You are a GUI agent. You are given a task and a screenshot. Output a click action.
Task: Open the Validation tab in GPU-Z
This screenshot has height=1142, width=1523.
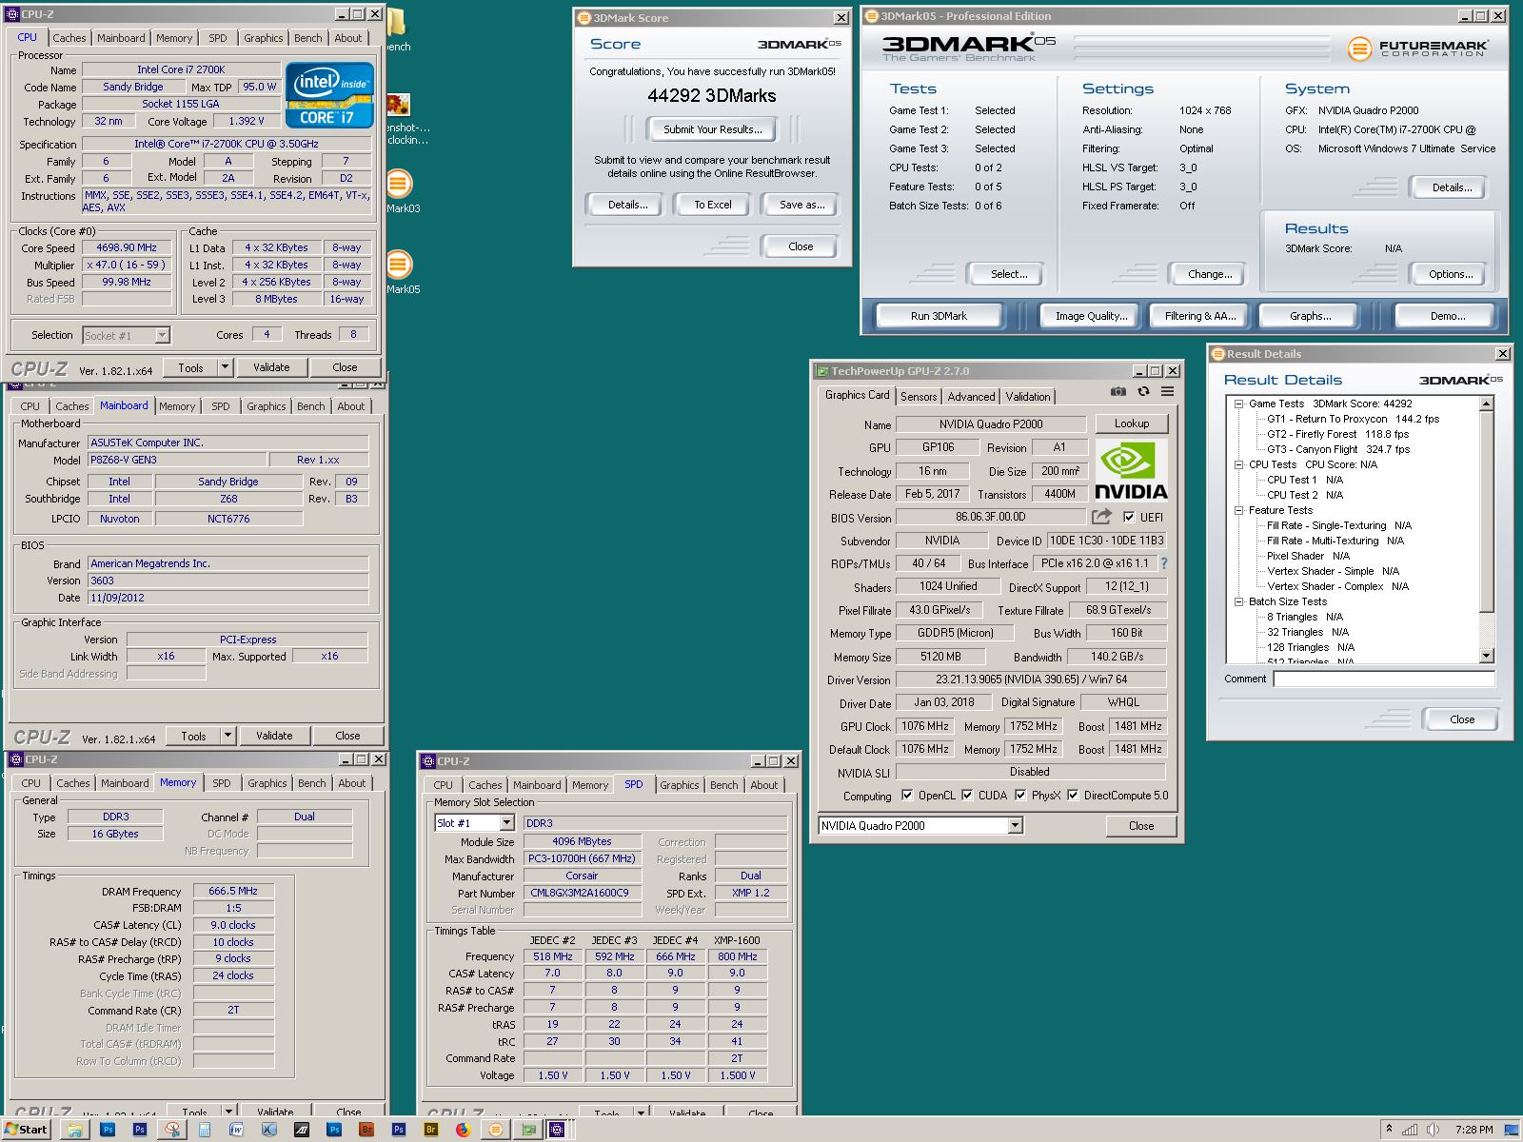(x=1028, y=397)
